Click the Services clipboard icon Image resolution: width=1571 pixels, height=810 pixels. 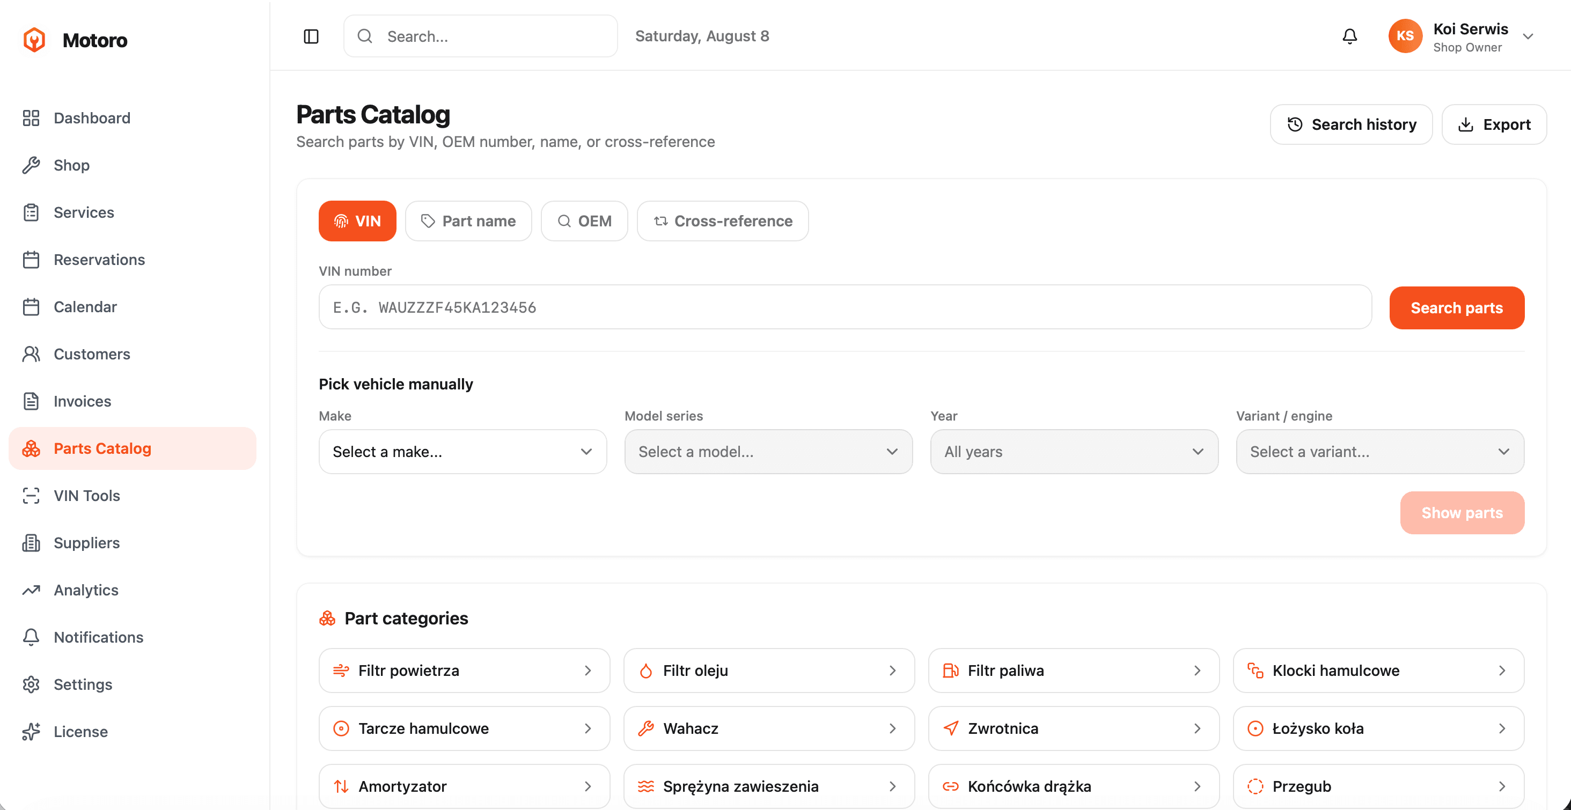pyautogui.click(x=31, y=212)
